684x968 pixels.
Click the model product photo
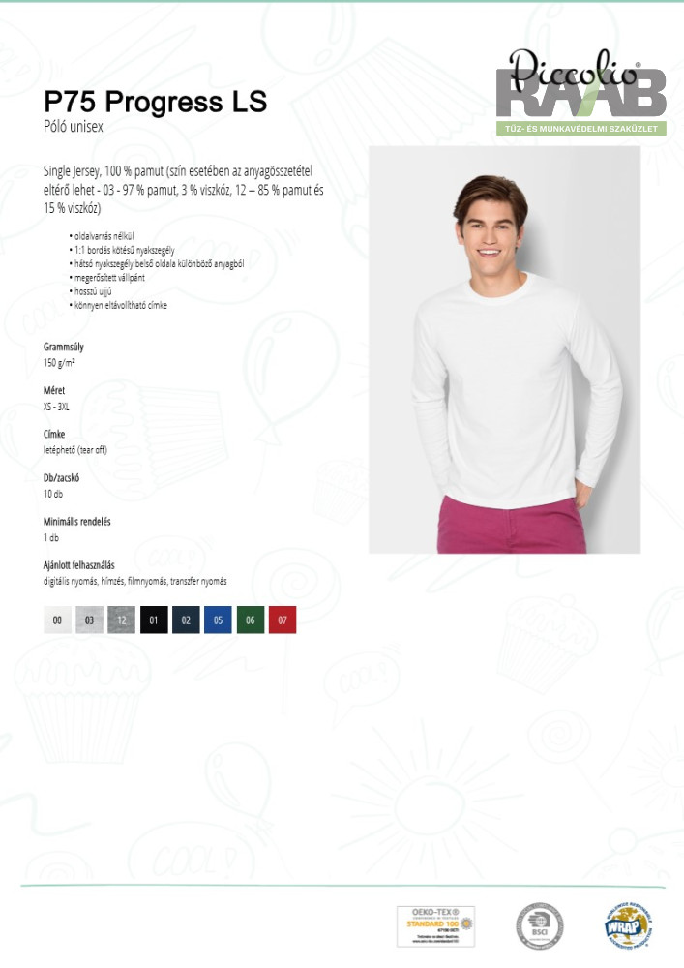click(x=504, y=349)
